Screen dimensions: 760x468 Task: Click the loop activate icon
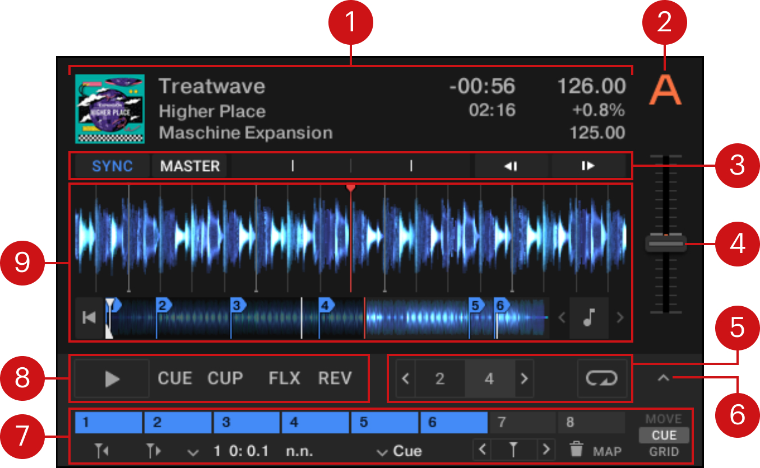pos(602,379)
